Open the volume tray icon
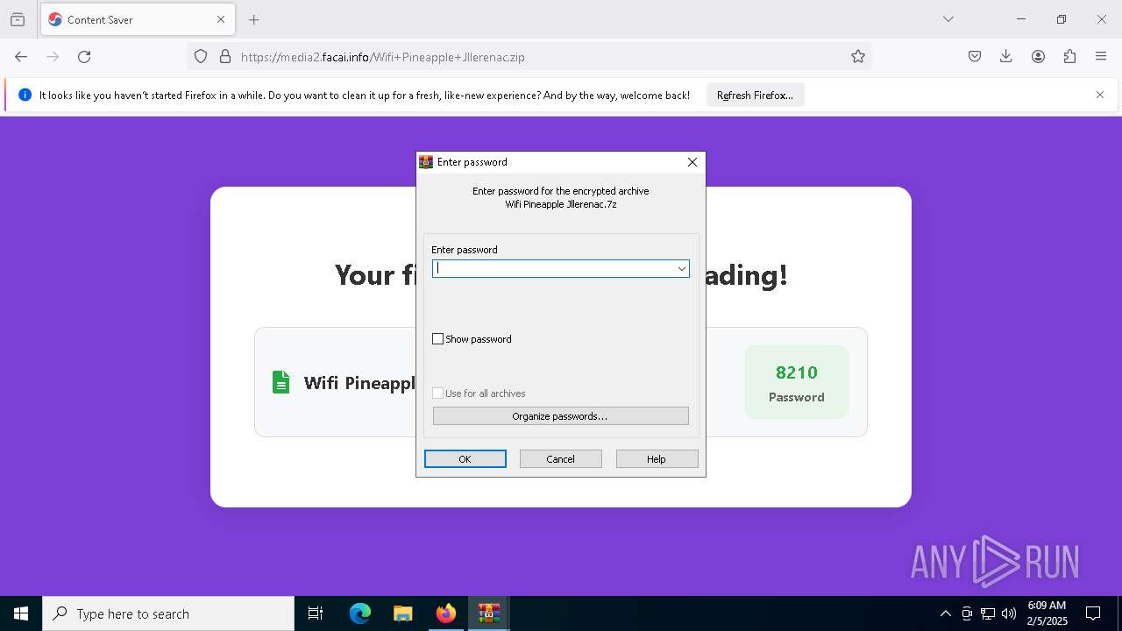1122x631 pixels. 1009,613
